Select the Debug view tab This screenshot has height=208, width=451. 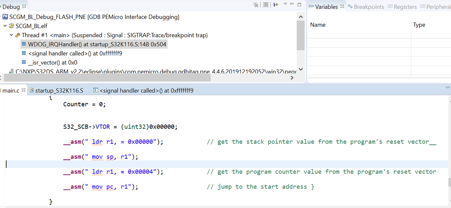tap(11, 6)
